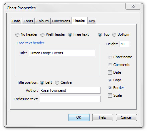Click the Title field with Ormen Lange Events

(62, 53)
